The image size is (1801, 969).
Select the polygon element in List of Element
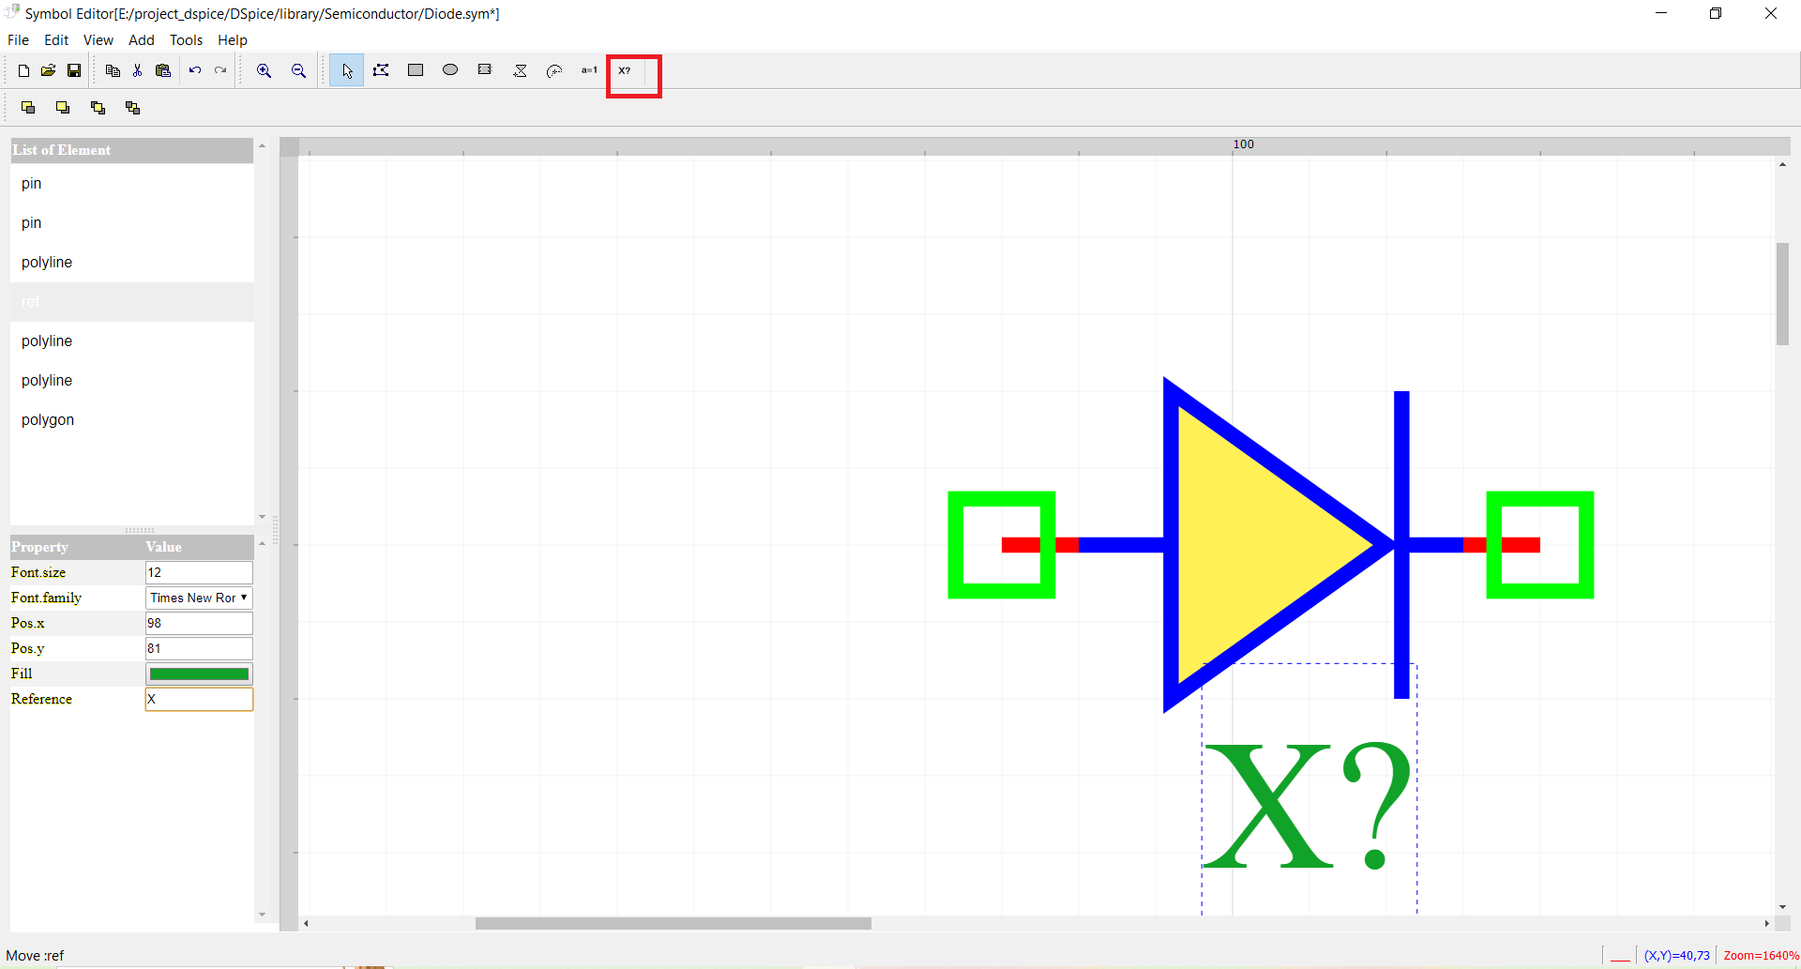tap(48, 419)
